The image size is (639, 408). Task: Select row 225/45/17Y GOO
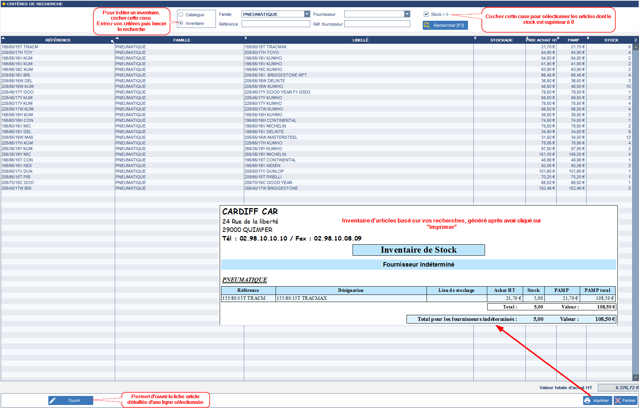(316, 92)
